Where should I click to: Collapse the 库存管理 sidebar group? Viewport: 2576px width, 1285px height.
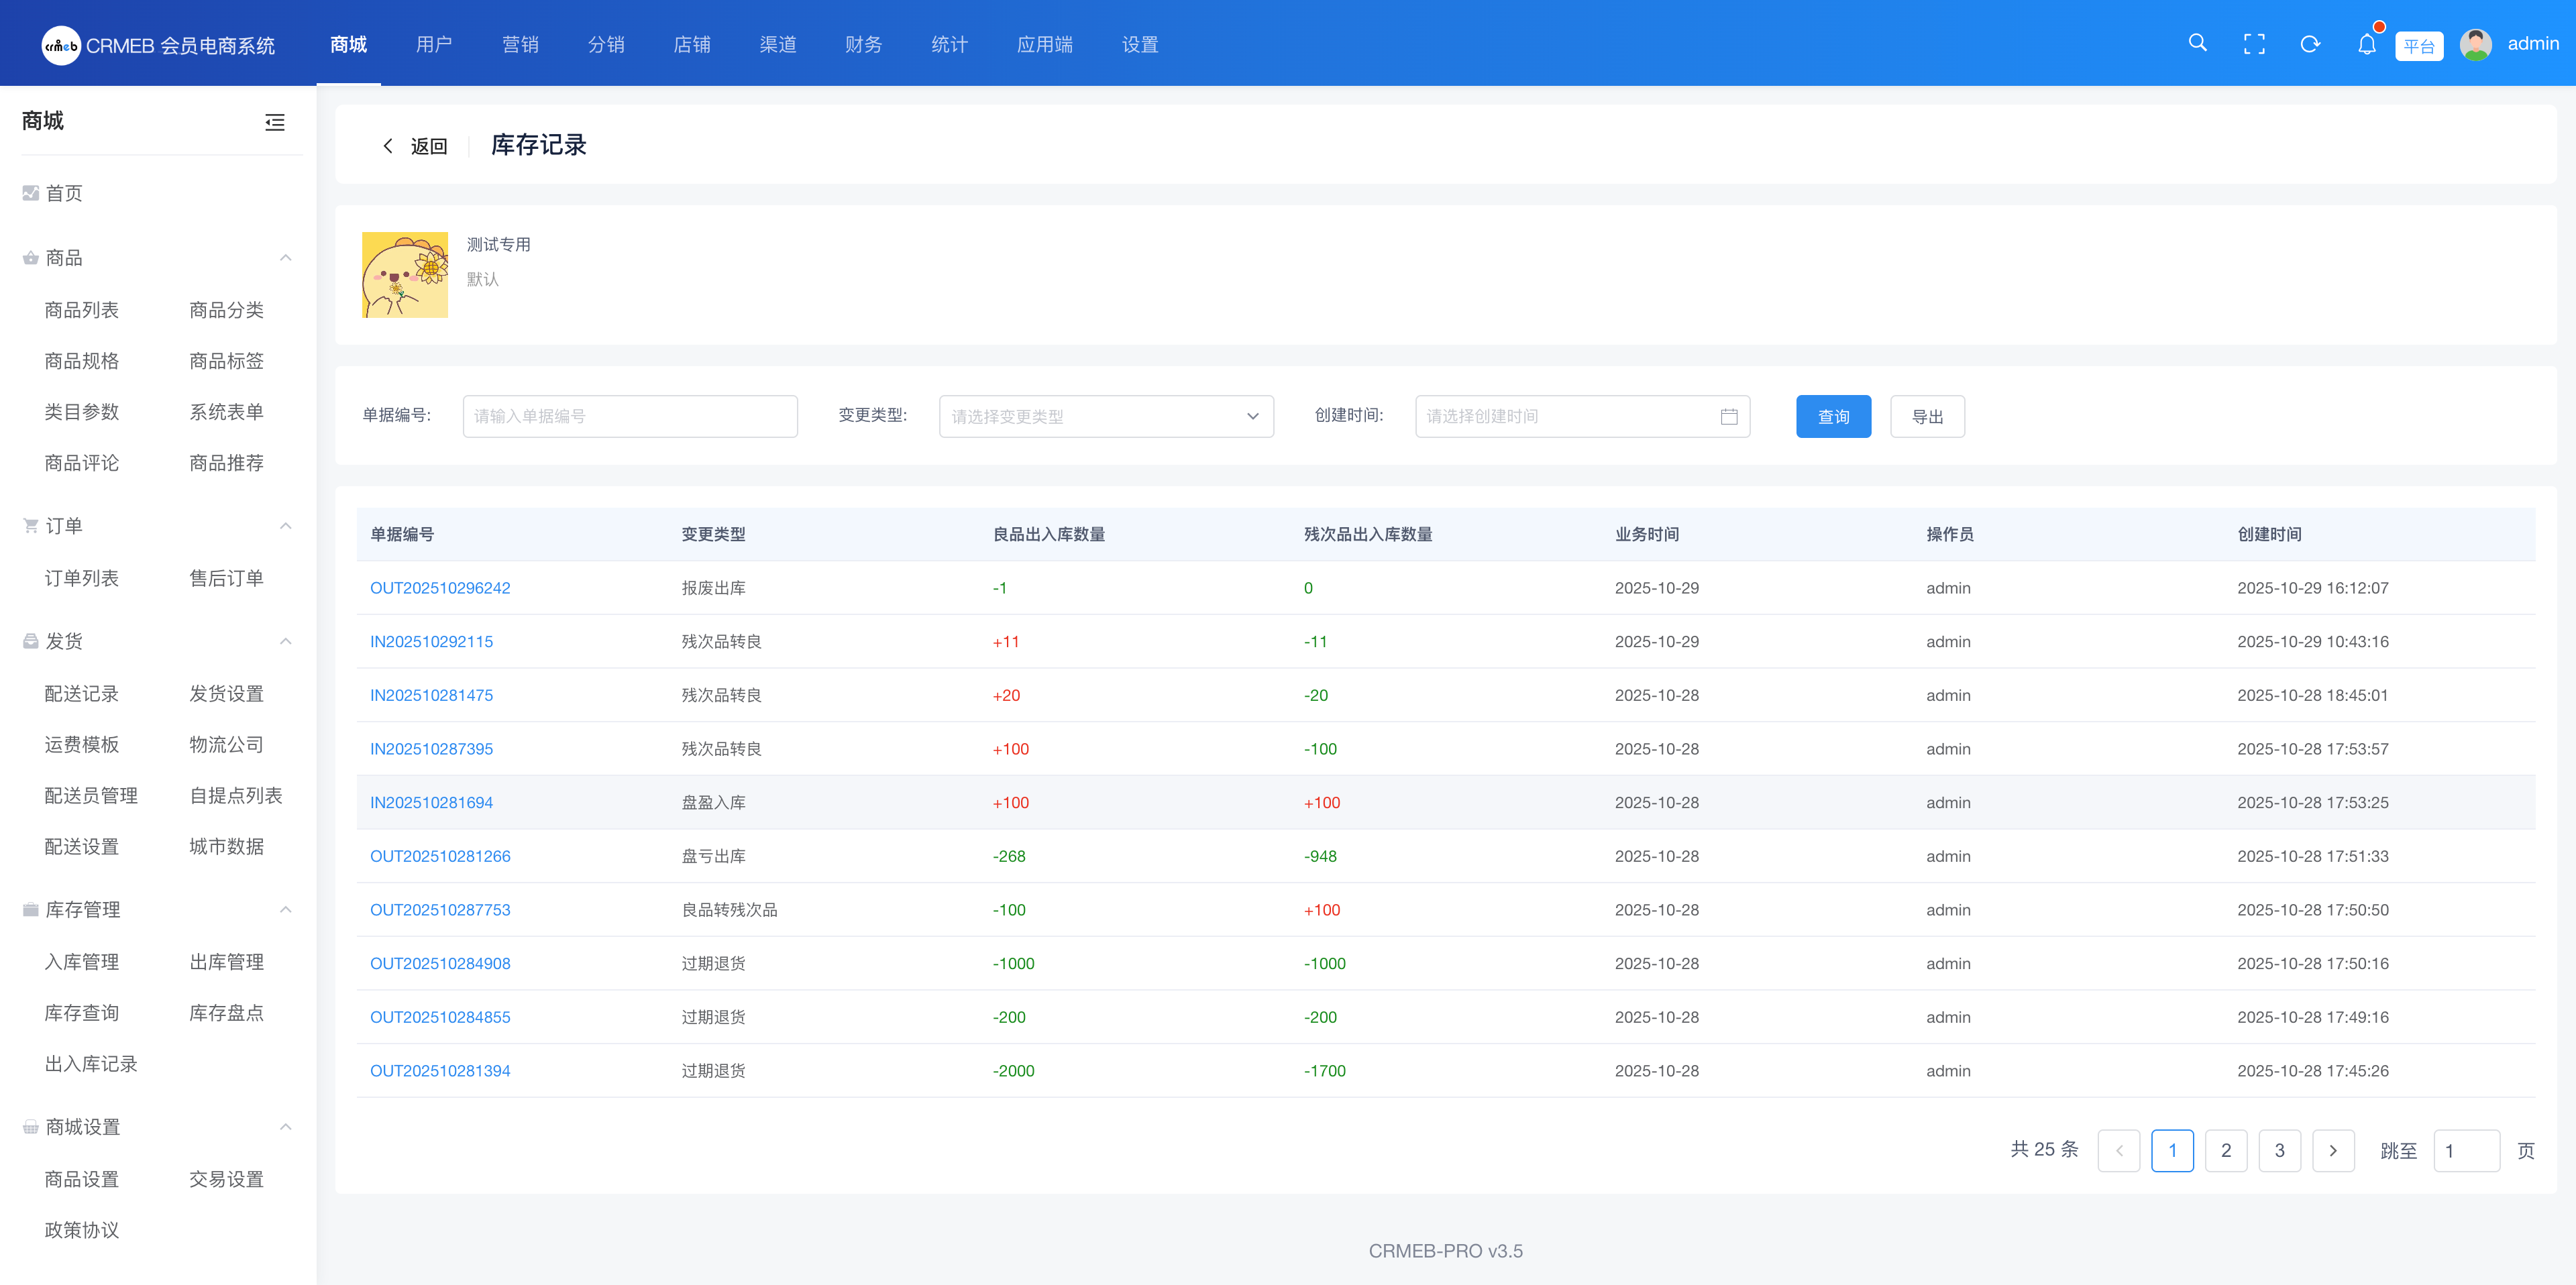point(286,909)
